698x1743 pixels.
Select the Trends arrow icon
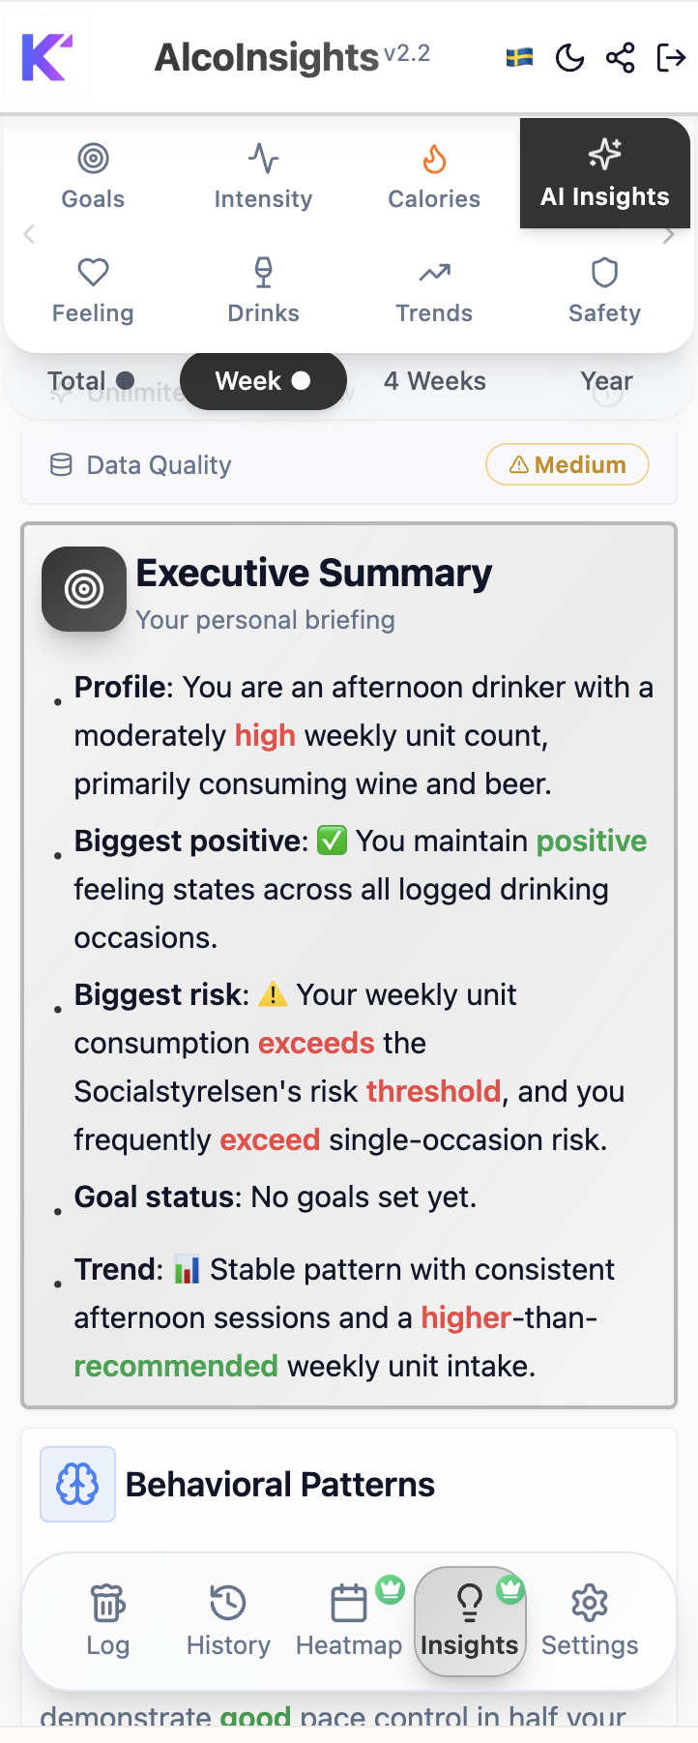pyautogui.click(x=433, y=272)
